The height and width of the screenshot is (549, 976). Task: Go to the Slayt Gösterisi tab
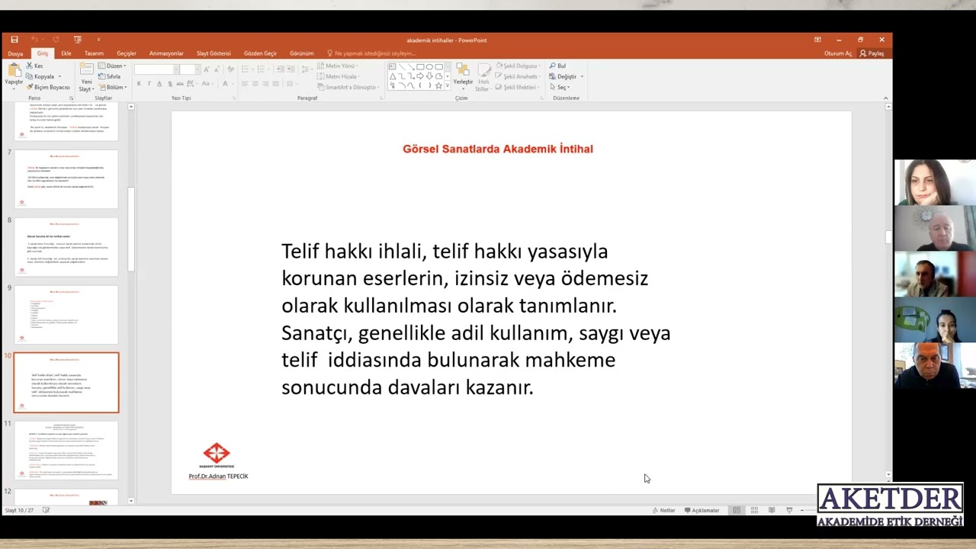[213, 53]
